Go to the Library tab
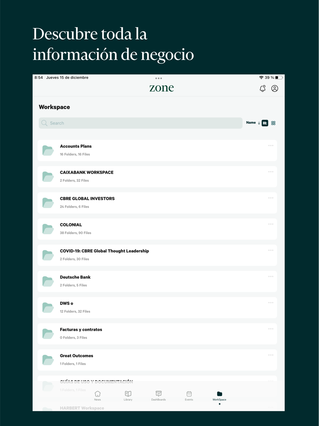This screenshot has width=319, height=426. (x=128, y=396)
